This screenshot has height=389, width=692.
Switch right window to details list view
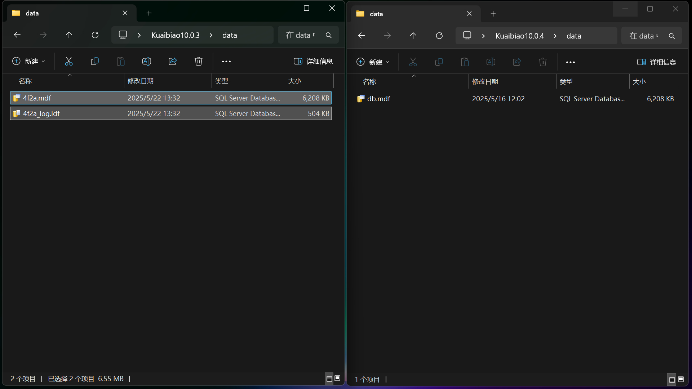(672, 379)
